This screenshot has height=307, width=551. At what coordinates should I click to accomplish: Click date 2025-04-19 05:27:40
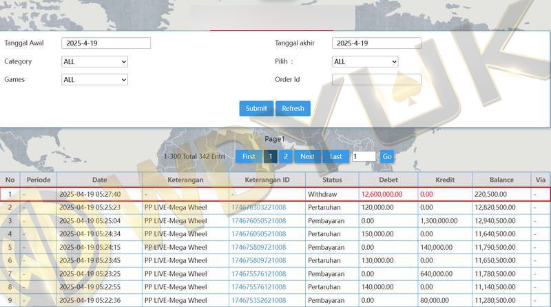[90, 194]
